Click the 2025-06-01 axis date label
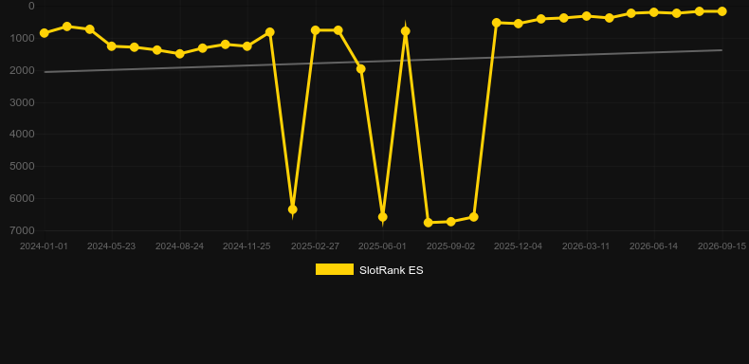 383,246
